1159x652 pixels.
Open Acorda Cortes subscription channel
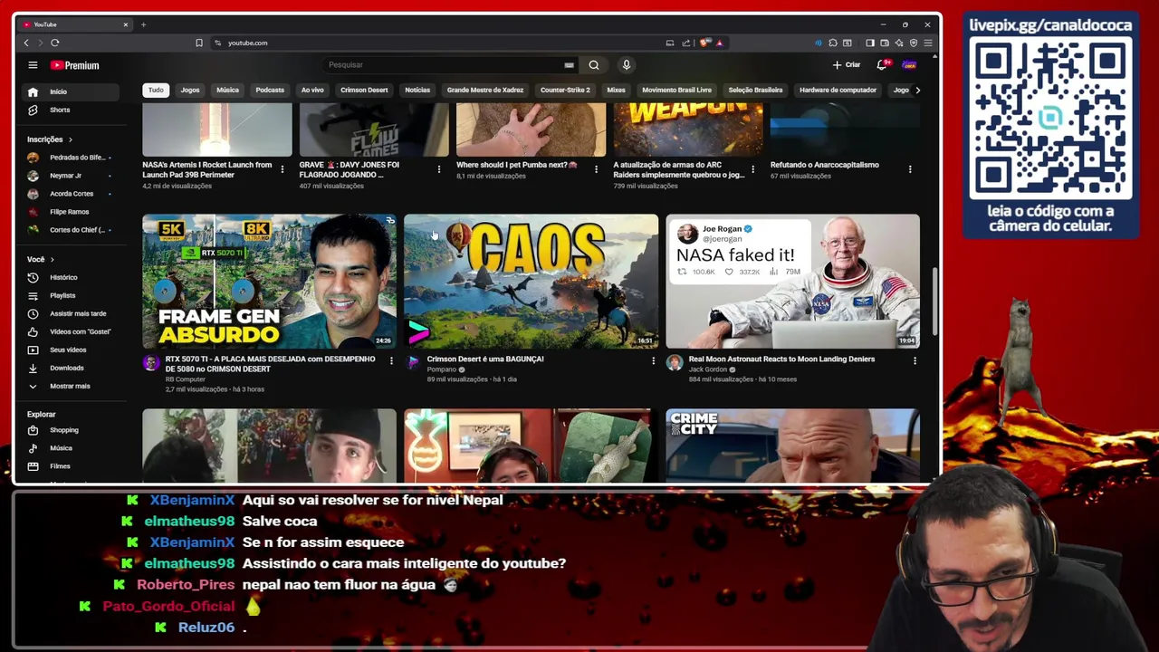coord(72,194)
